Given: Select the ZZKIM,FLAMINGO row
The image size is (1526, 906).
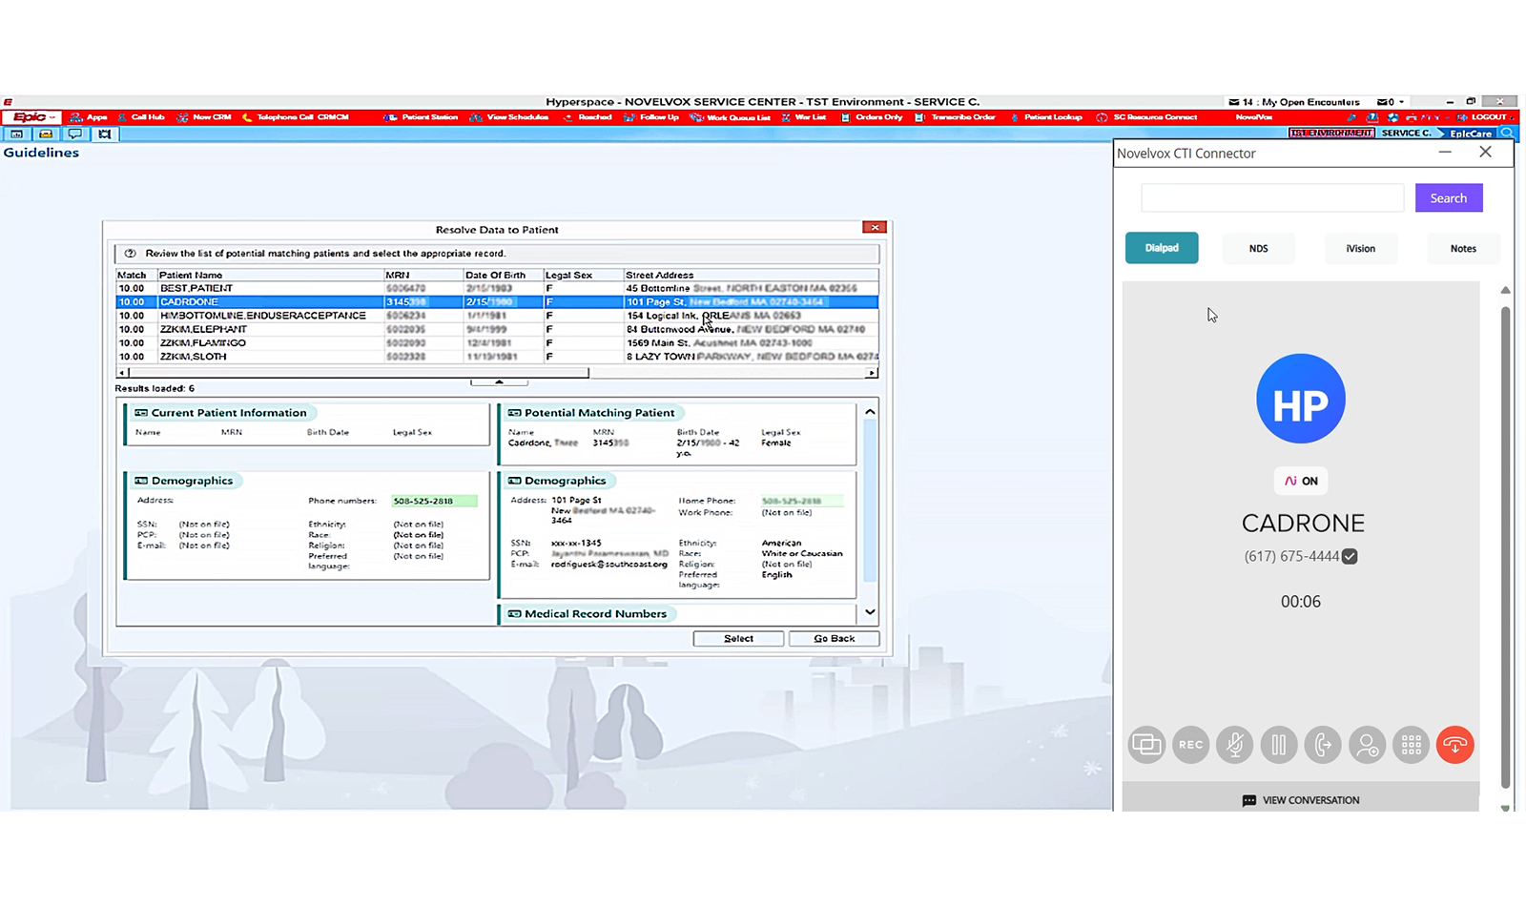Looking at the screenshot, I should click(496, 342).
